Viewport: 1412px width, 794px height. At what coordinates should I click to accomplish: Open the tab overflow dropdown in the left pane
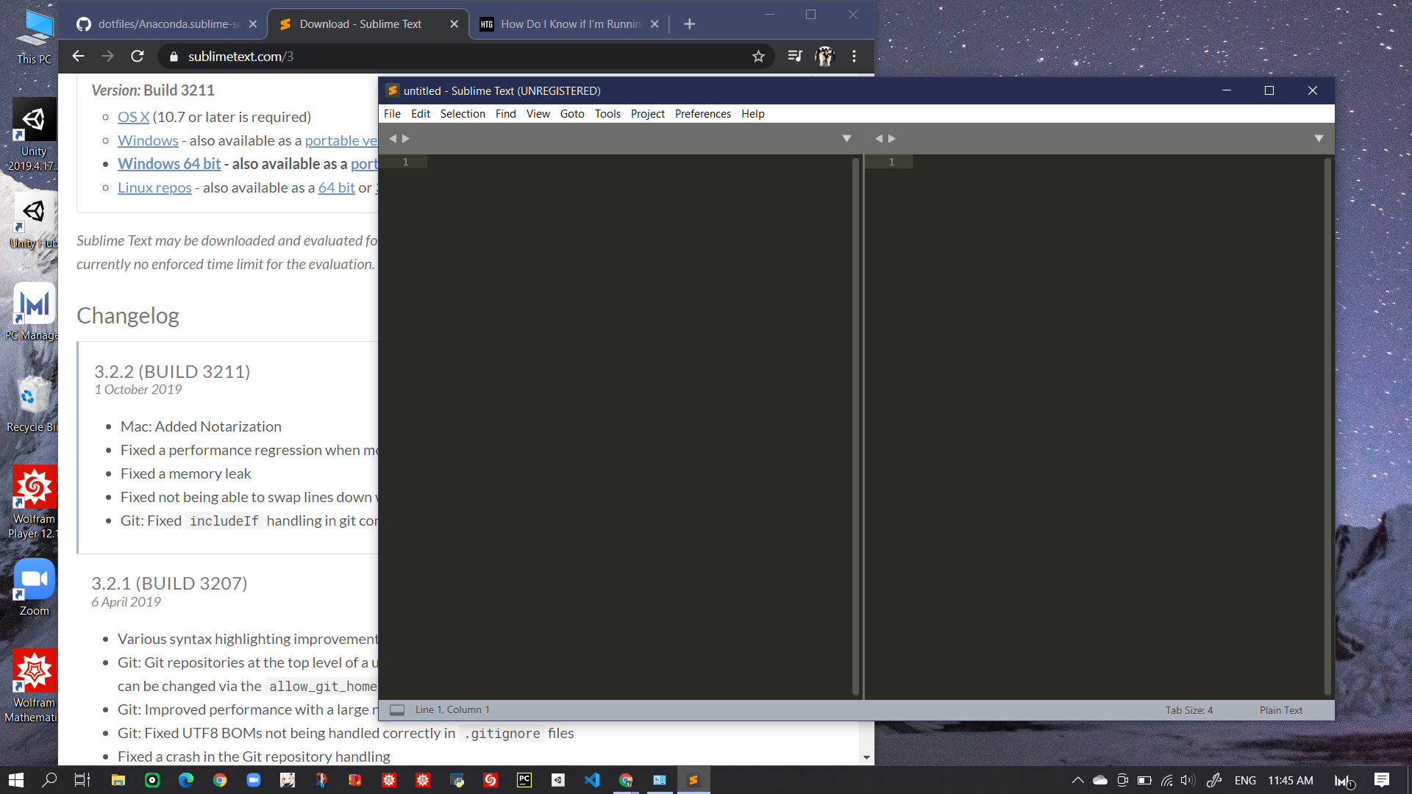pyautogui.click(x=847, y=138)
